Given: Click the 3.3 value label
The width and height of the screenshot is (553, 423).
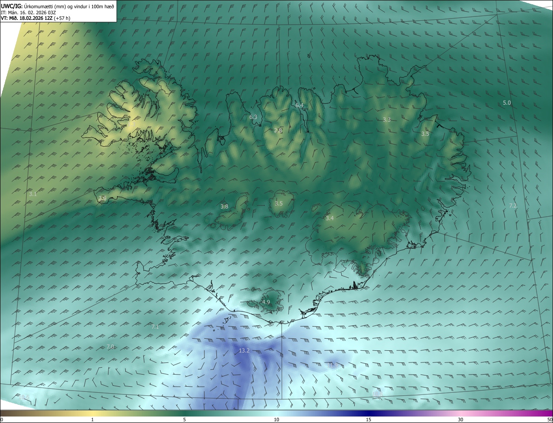Looking at the screenshot, I should click(387, 119).
